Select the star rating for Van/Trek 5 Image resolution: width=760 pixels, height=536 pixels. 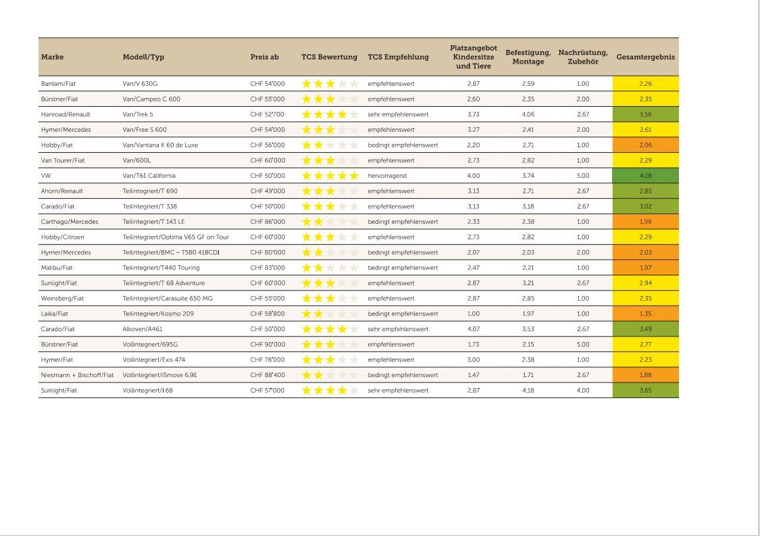(330, 114)
